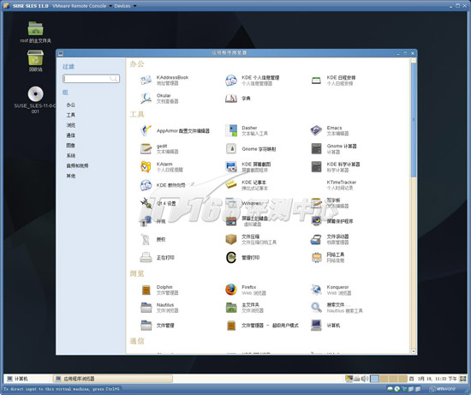
Task: Open root 的主文件夹 desktop icon
Action: [x=35, y=32]
